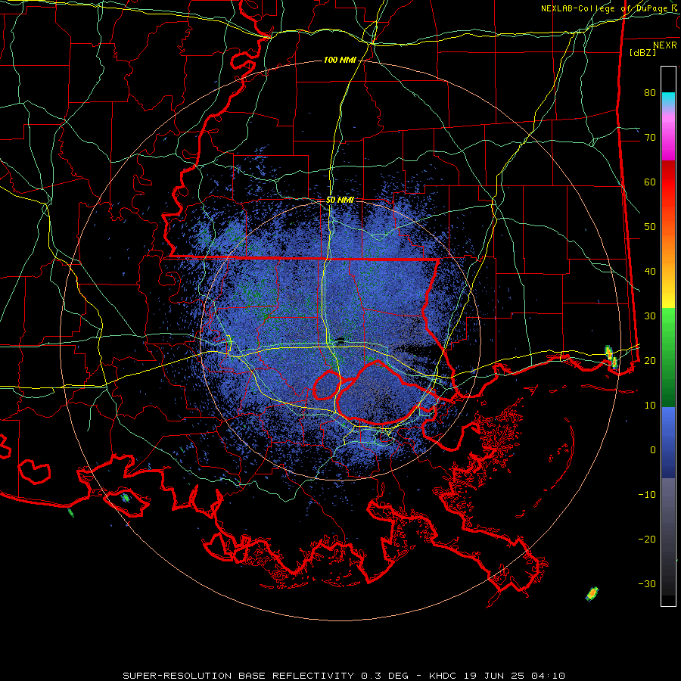Select the 10 value on the dBZ scale

pyautogui.click(x=650, y=406)
